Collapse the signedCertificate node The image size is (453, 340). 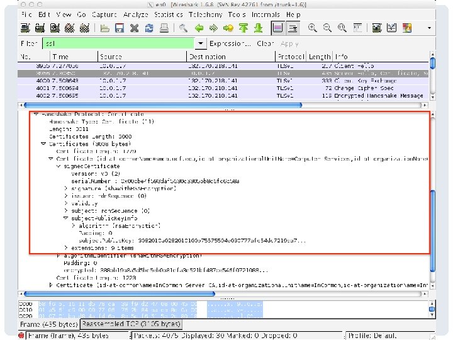[59, 166]
